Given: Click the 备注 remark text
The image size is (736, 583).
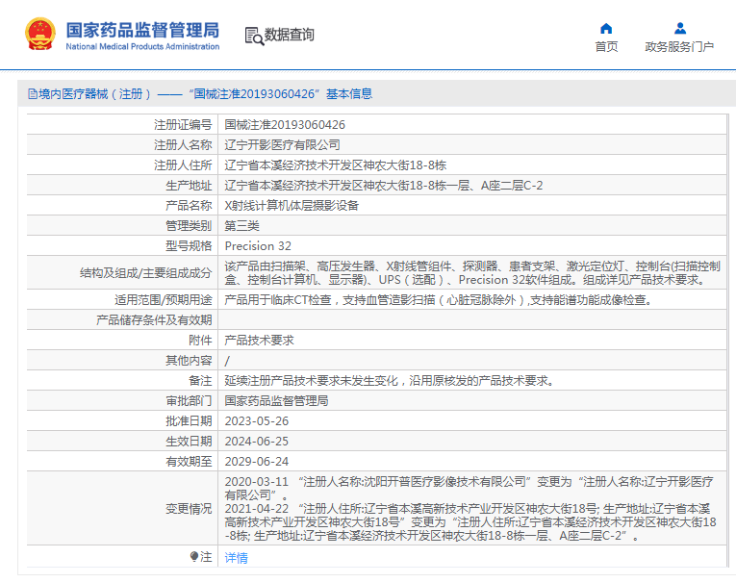Looking at the screenshot, I should pyautogui.click(x=390, y=381).
